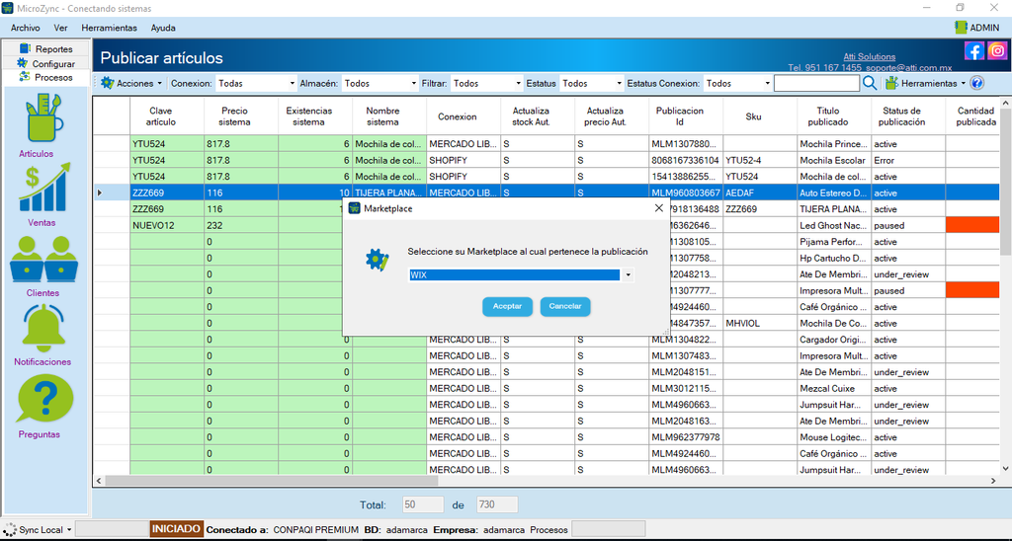Open the Ventas chart icon

coord(43,188)
